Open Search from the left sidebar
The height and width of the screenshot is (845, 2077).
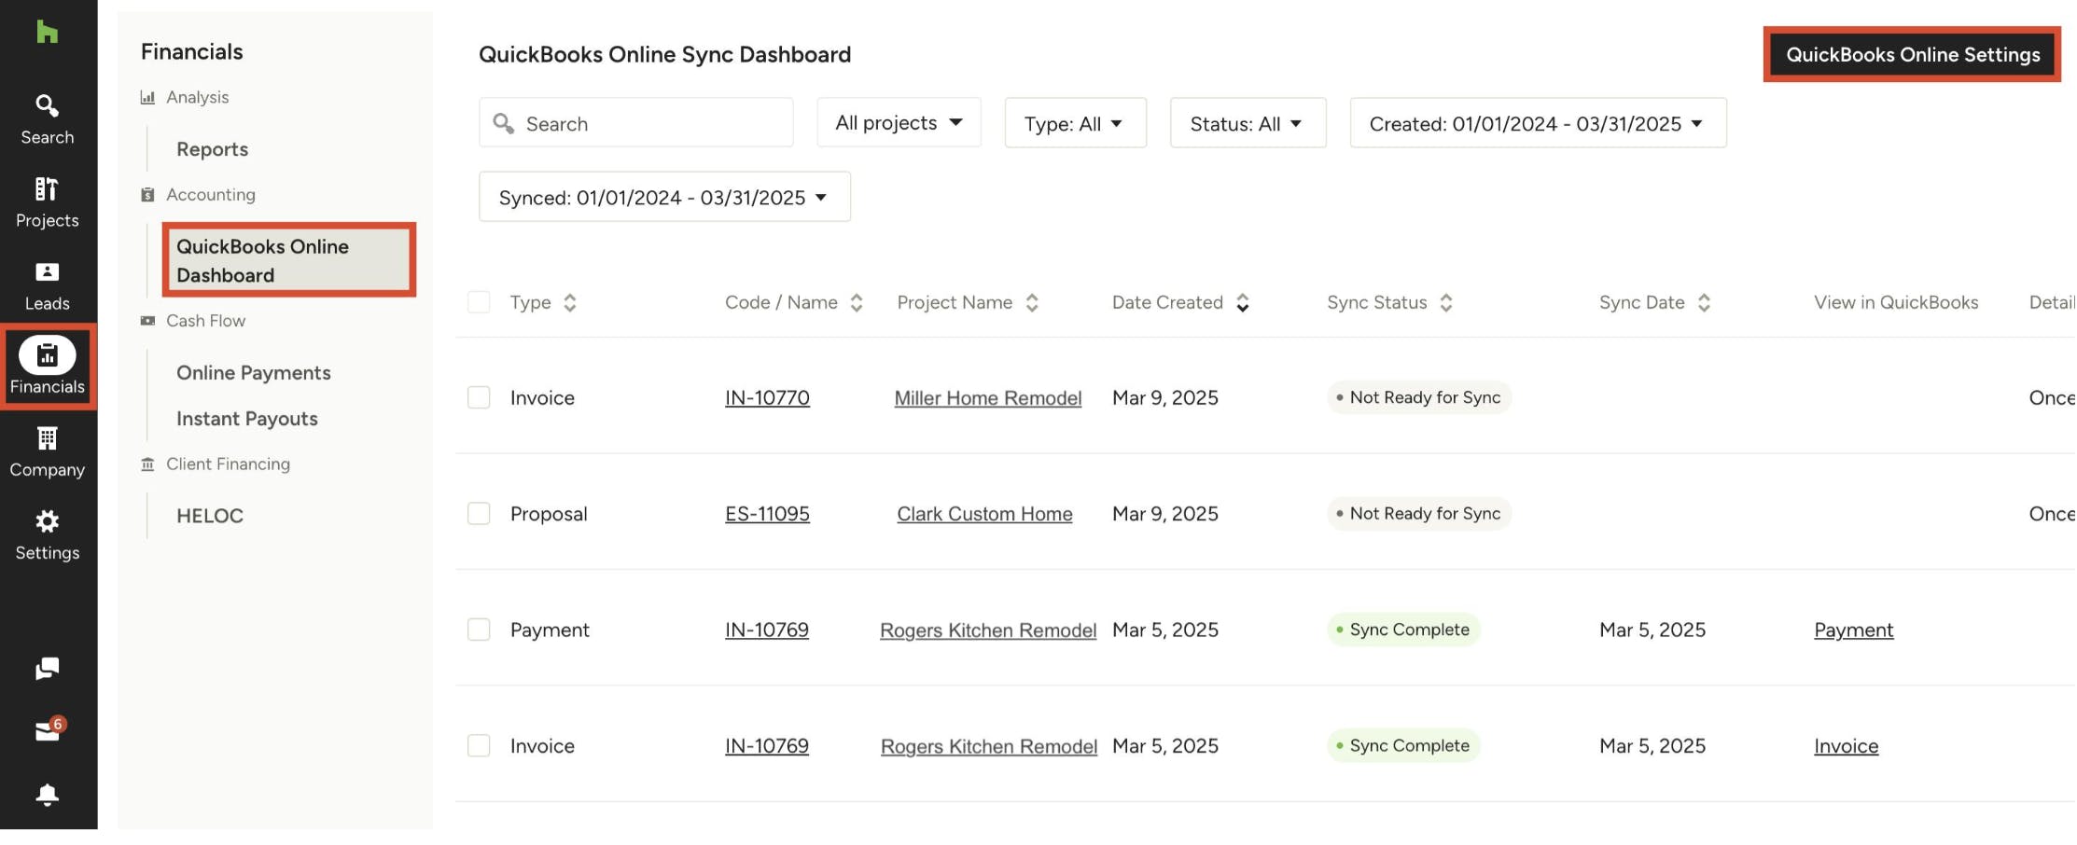(47, 118)
